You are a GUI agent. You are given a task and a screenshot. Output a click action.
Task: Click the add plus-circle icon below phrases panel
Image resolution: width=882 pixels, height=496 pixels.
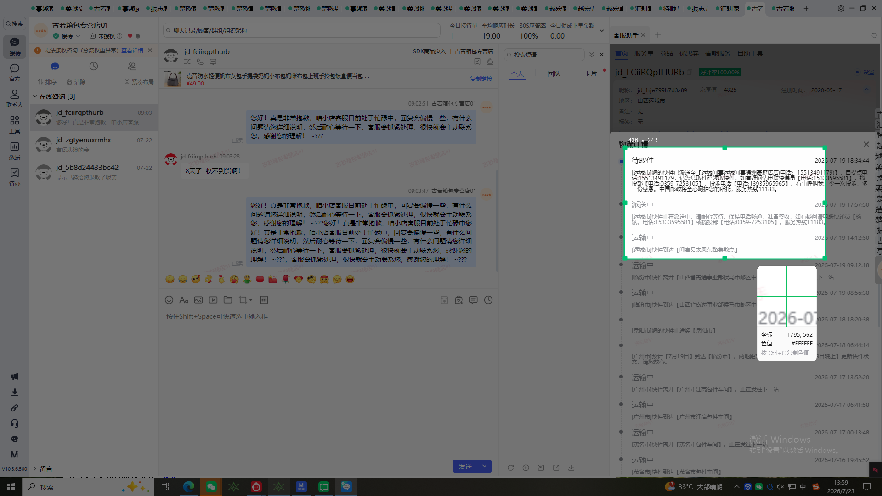point(526,468)
